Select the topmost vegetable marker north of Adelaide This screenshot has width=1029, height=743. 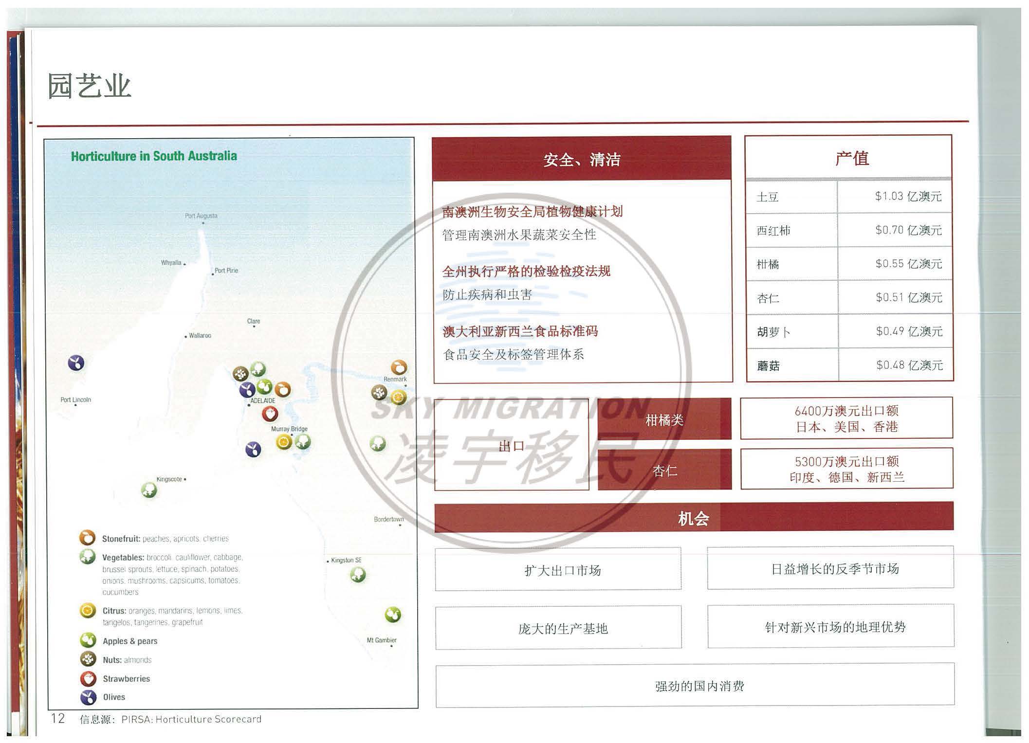258,369
